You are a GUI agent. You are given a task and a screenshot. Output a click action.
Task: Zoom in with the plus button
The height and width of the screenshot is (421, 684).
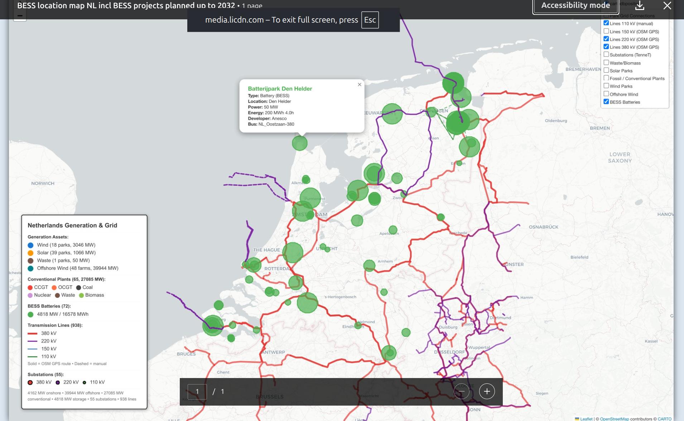click(487, 391)
